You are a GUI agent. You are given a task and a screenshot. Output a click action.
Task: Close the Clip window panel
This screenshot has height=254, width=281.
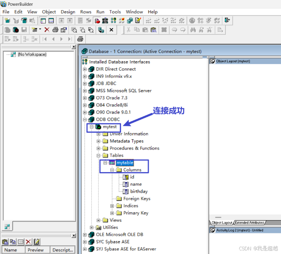click(73, 236)
